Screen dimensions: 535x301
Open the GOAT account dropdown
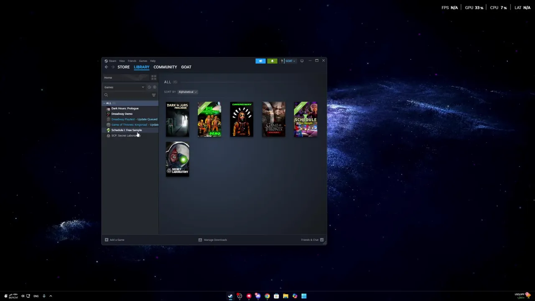coord(290,61)
